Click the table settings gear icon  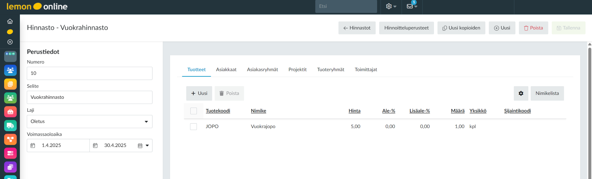pos(521,93)
